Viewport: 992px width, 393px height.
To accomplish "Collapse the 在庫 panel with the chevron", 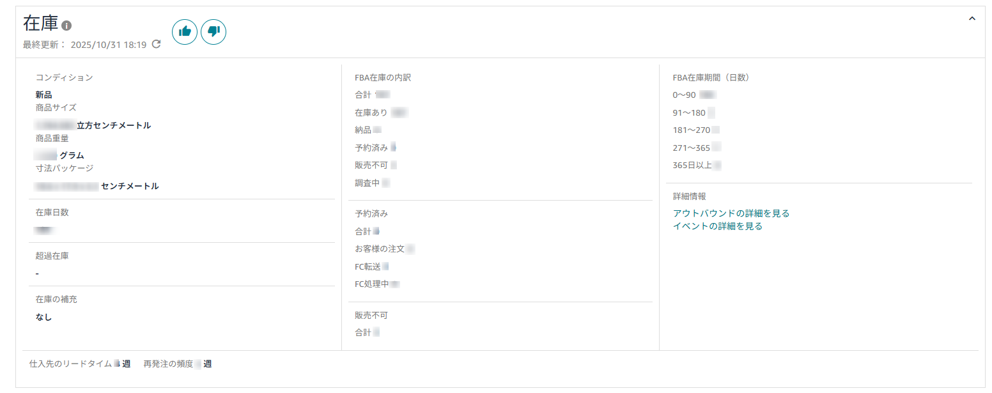I will coord(972,19).
